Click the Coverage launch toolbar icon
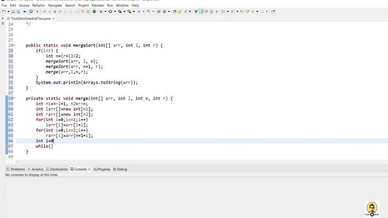The image size is (388, 218). coord(119,12)
